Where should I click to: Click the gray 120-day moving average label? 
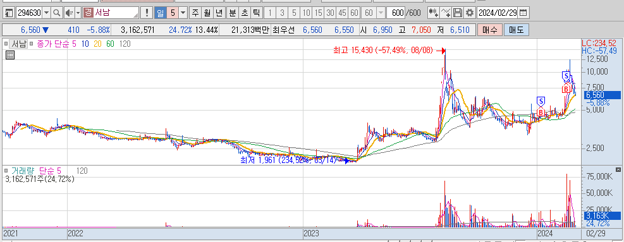[125, 44]
